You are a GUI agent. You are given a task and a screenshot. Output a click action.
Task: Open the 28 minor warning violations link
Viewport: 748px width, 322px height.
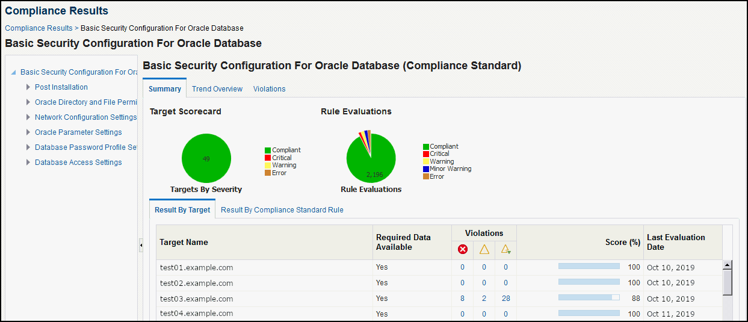tap(505, 299)
